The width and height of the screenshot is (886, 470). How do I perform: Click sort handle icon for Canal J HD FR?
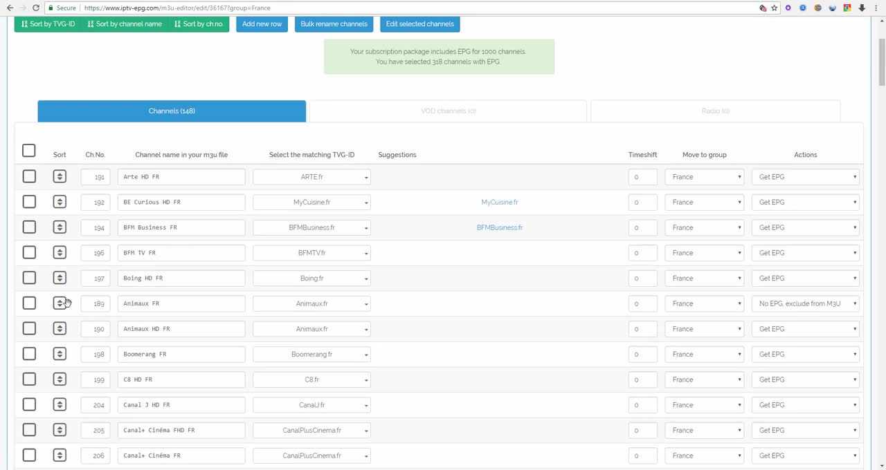click(x=60, y=404)
